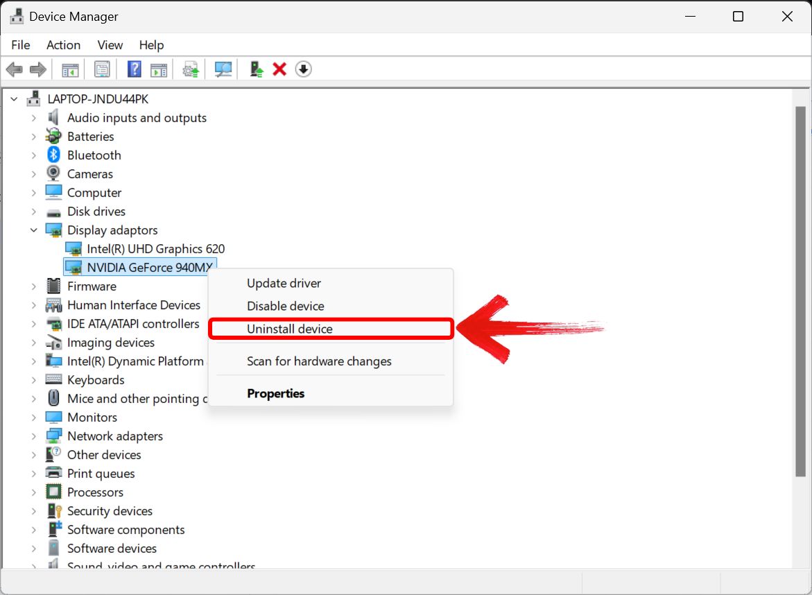
Task: Expand the Bluetooth category
Action: coord(34,155)
